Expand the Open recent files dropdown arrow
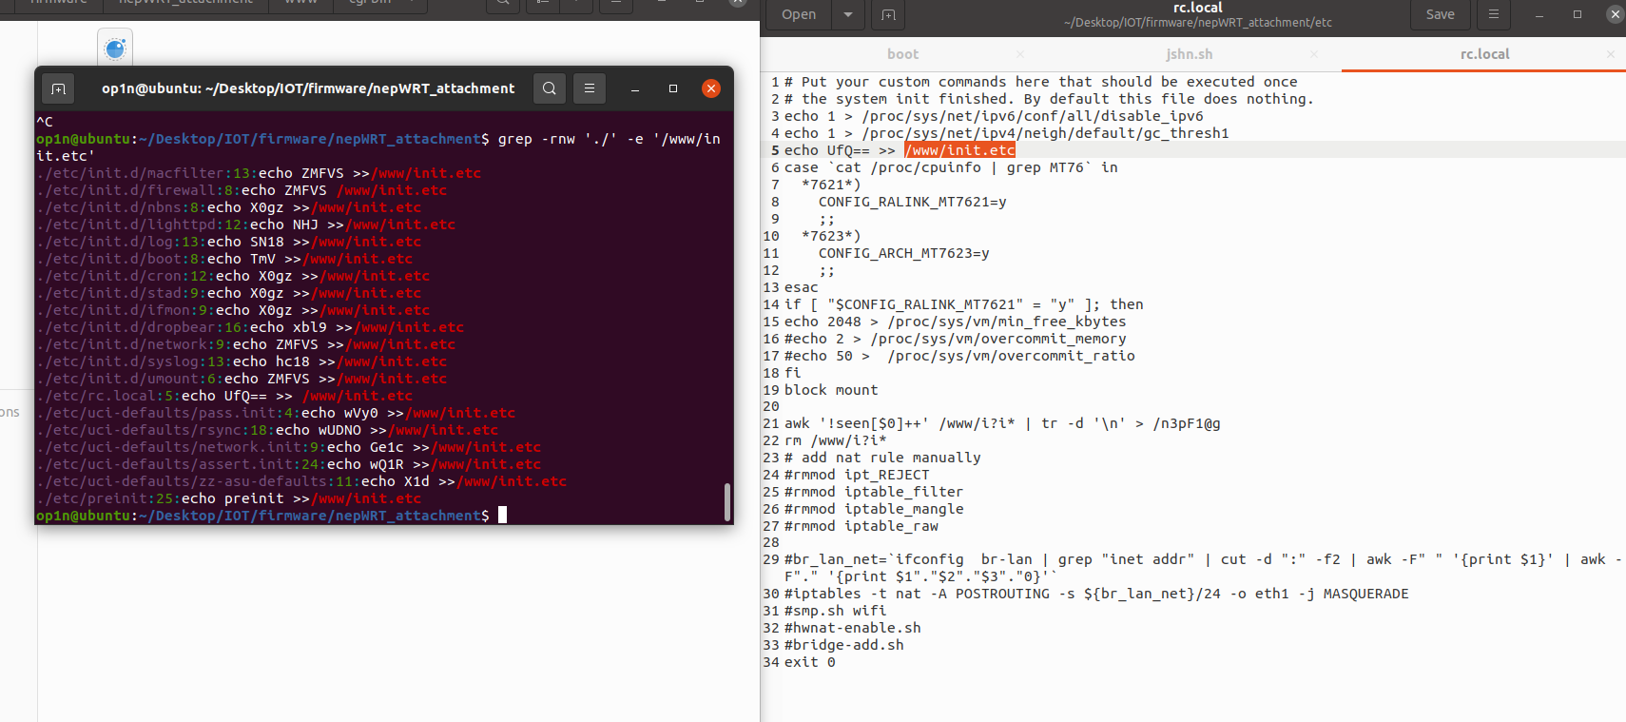1626x722 pixels. [x=848, y=14]
